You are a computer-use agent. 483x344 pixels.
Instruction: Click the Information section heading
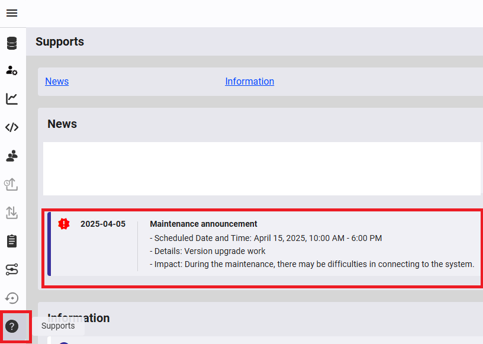pos(79,318)
